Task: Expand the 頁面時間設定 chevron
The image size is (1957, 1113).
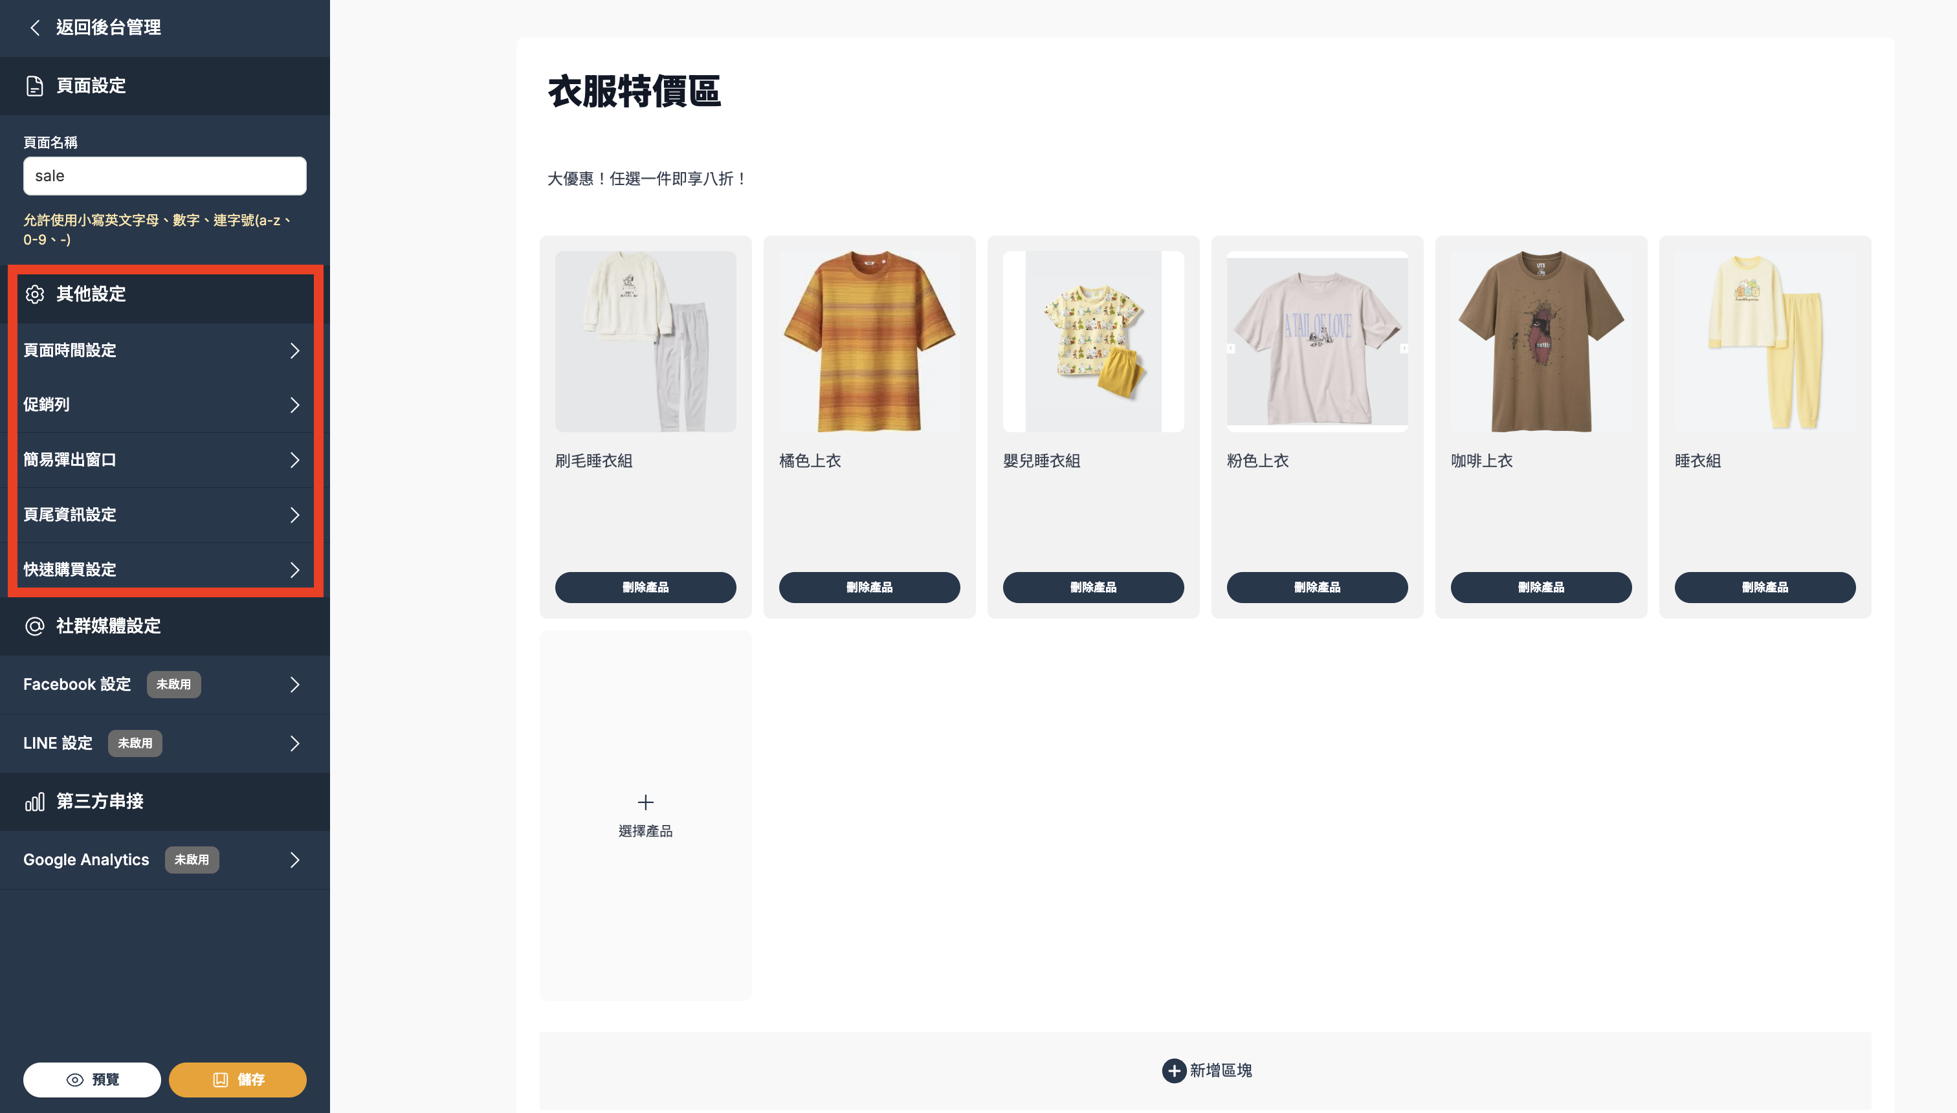Action: click(x=295, y=350)
